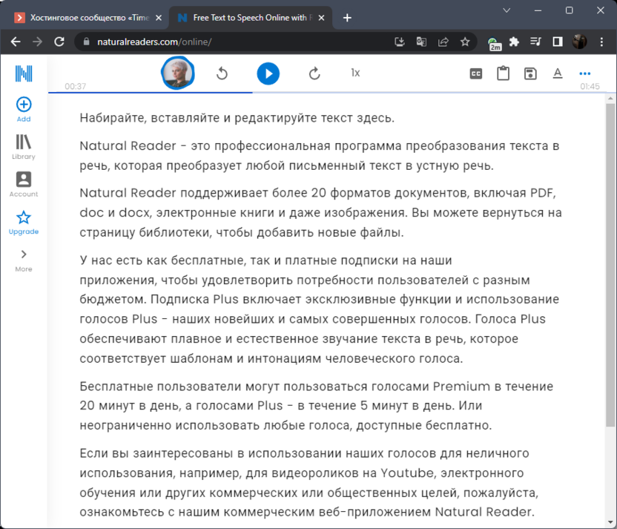Expand the More sidebar menu
The width and height of the screenshot is (617, 529).
coord(24,259)
